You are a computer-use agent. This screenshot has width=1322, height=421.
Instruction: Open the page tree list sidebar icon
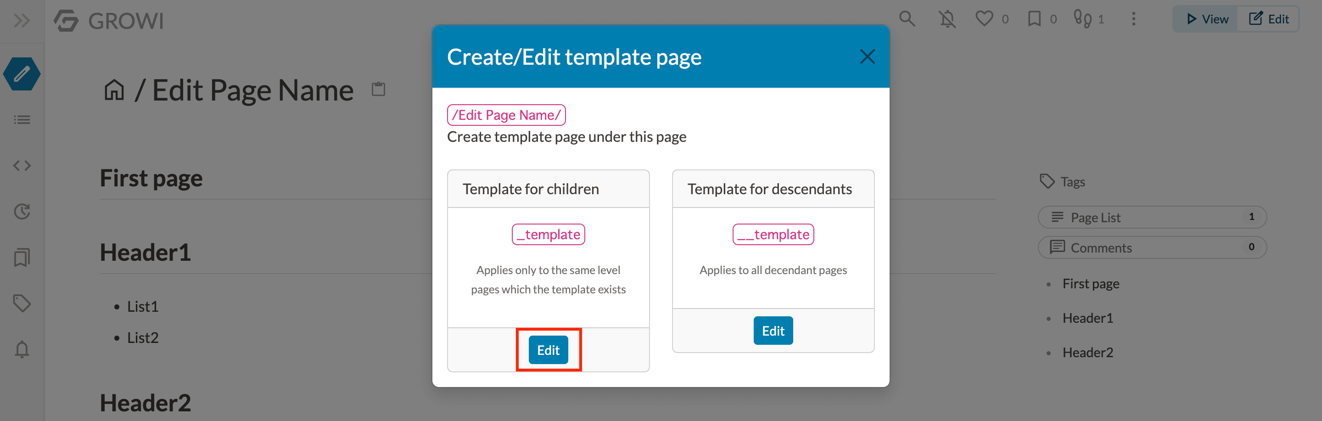(22, 120)
